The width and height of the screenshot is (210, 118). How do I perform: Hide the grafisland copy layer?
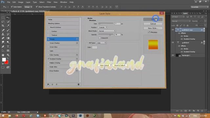pyautogui.click(x=173, y=30)
